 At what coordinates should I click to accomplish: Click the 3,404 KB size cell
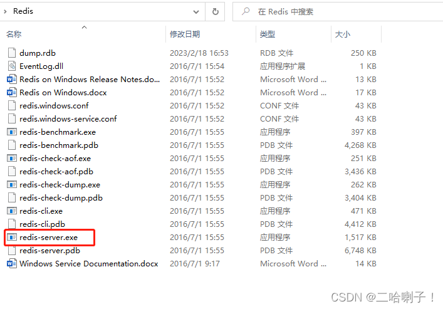tap(360, 197)
